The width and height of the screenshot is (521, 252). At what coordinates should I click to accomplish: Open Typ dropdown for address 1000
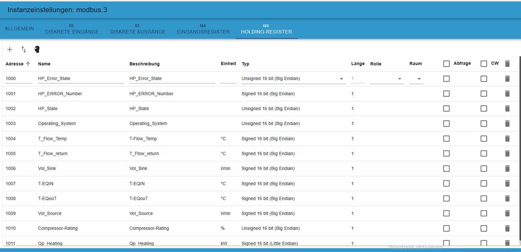pos(293,79)
